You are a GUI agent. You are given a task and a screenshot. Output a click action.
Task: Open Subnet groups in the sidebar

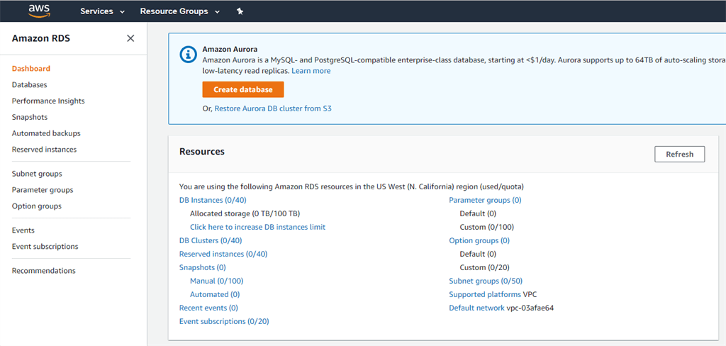(37, 174)
